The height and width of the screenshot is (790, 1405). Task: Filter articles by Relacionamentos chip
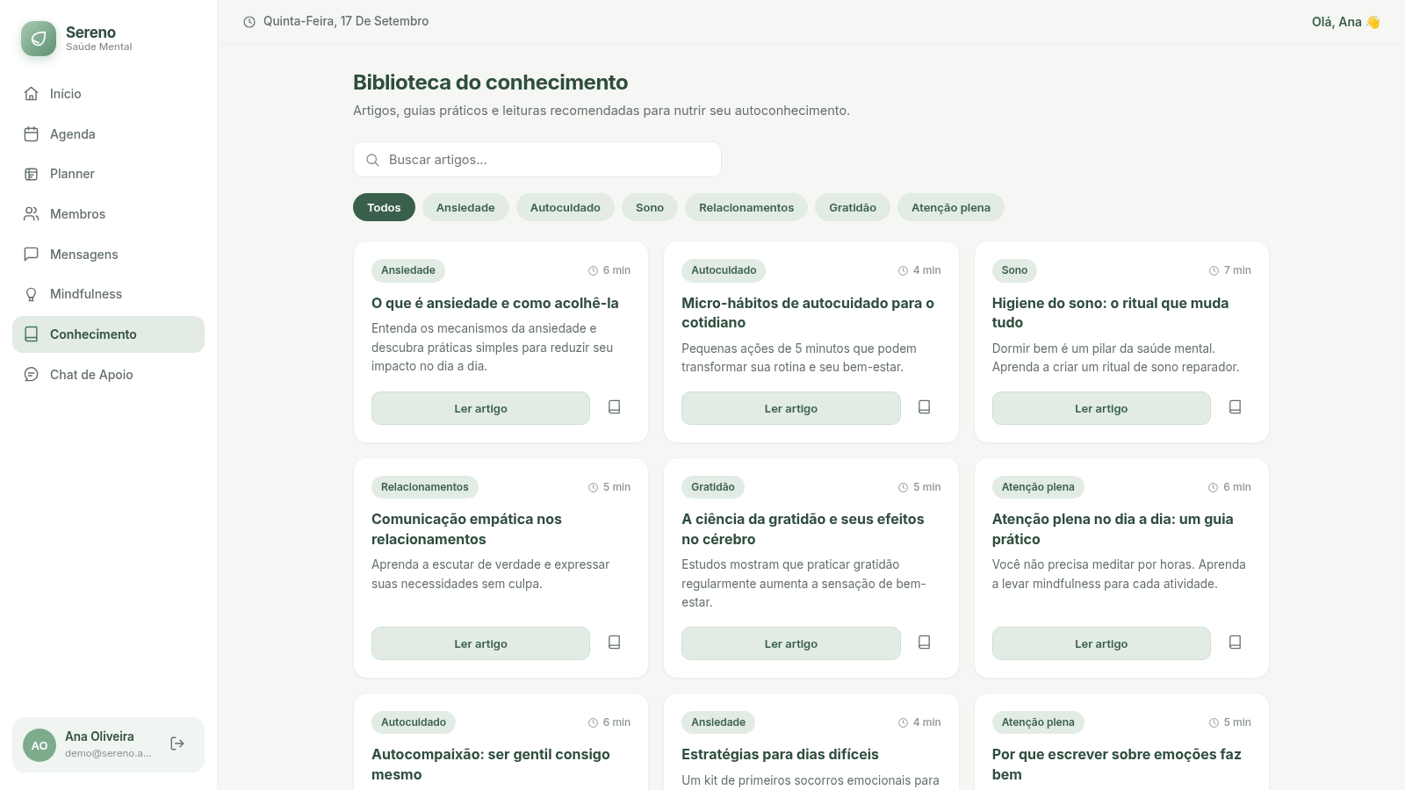[746, 207]
